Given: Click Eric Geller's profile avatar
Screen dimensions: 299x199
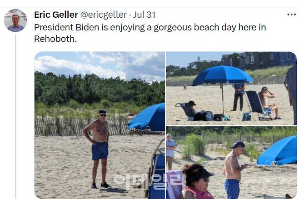Looking at the screenshot, I should pos(15,20).
